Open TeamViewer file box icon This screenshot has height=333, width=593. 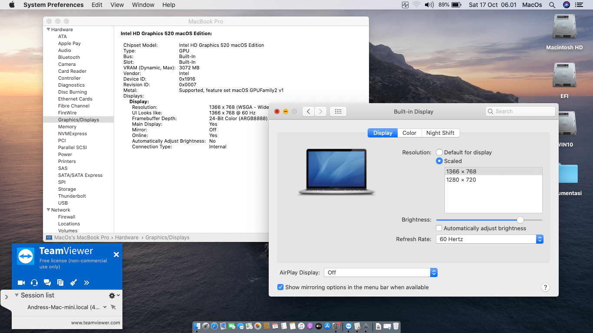60,283
